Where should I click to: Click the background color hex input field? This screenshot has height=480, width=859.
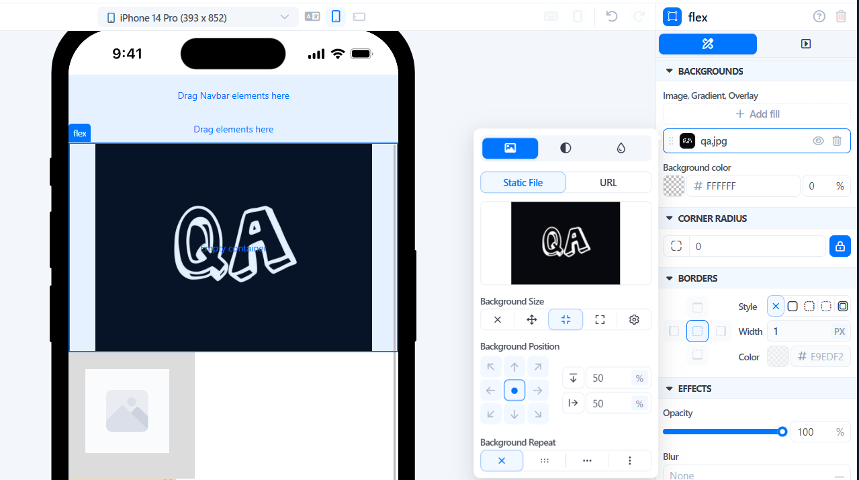pyautogui.click(x=743, y=186)
